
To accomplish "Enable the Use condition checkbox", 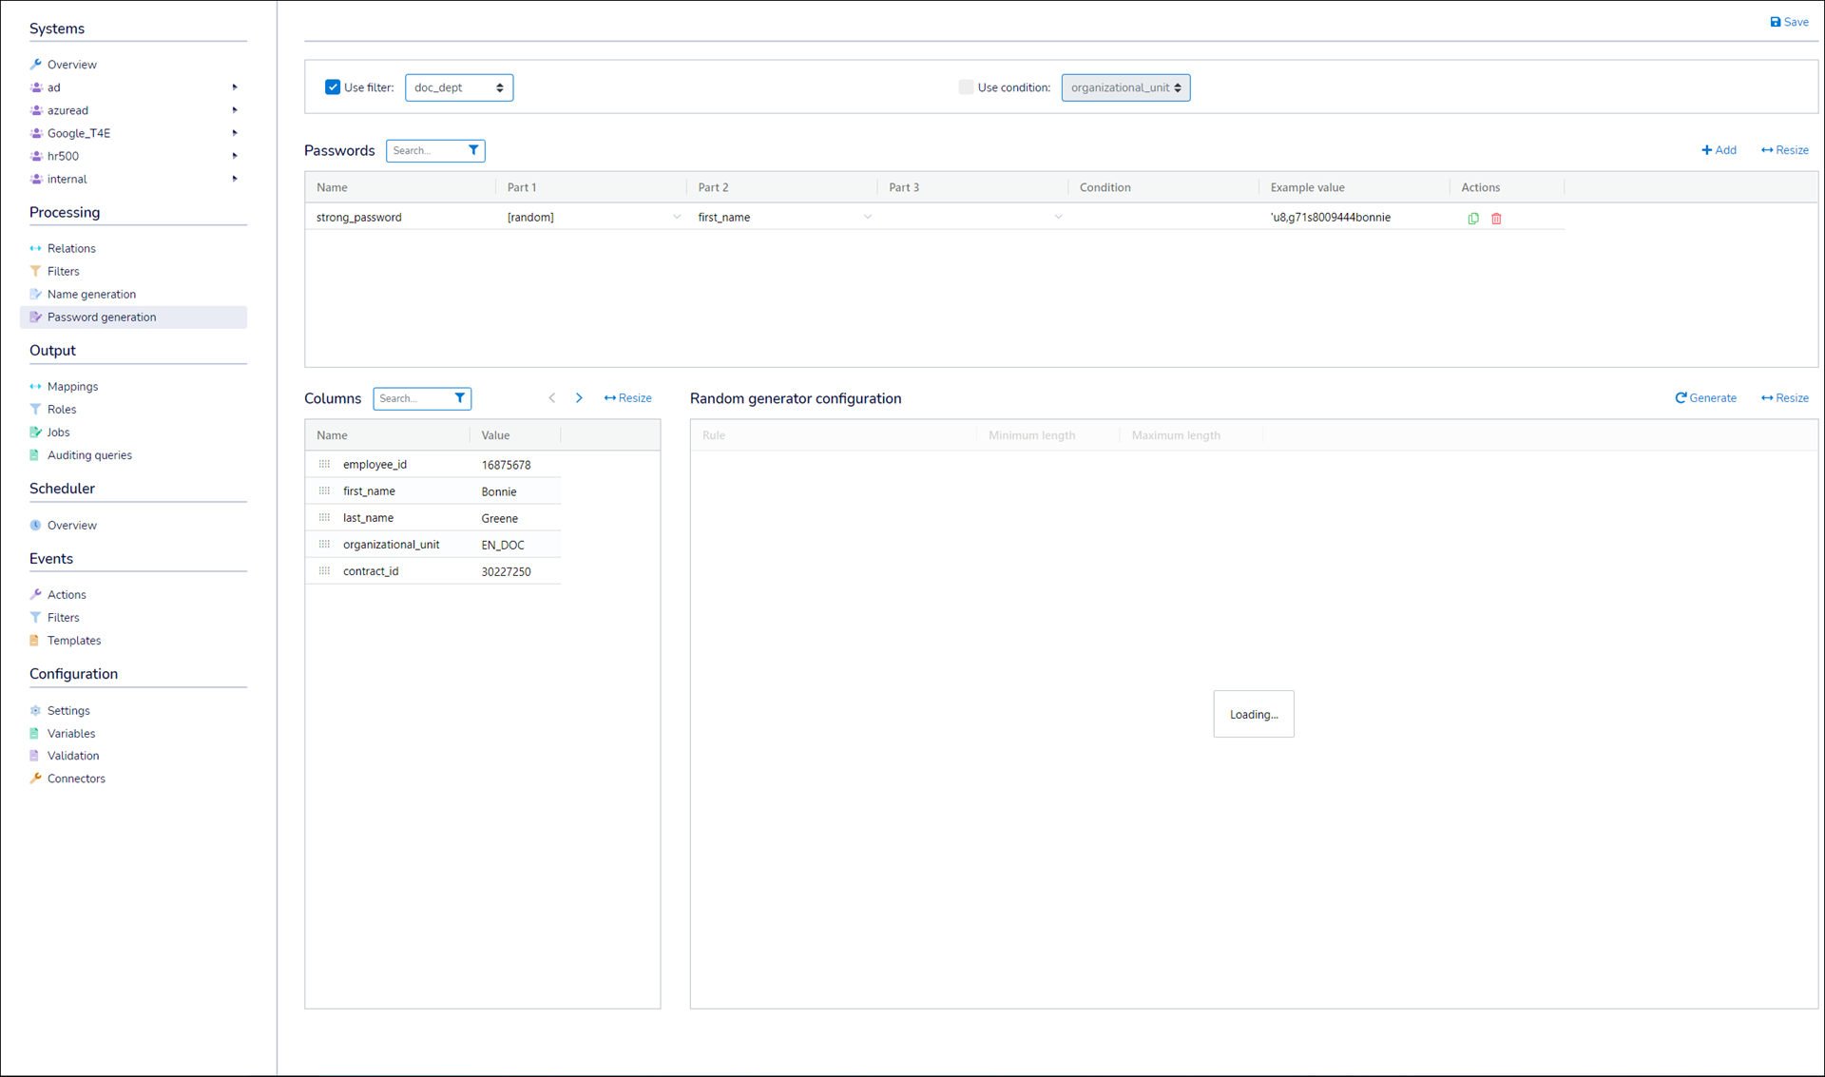I will [x=966, y=87].
